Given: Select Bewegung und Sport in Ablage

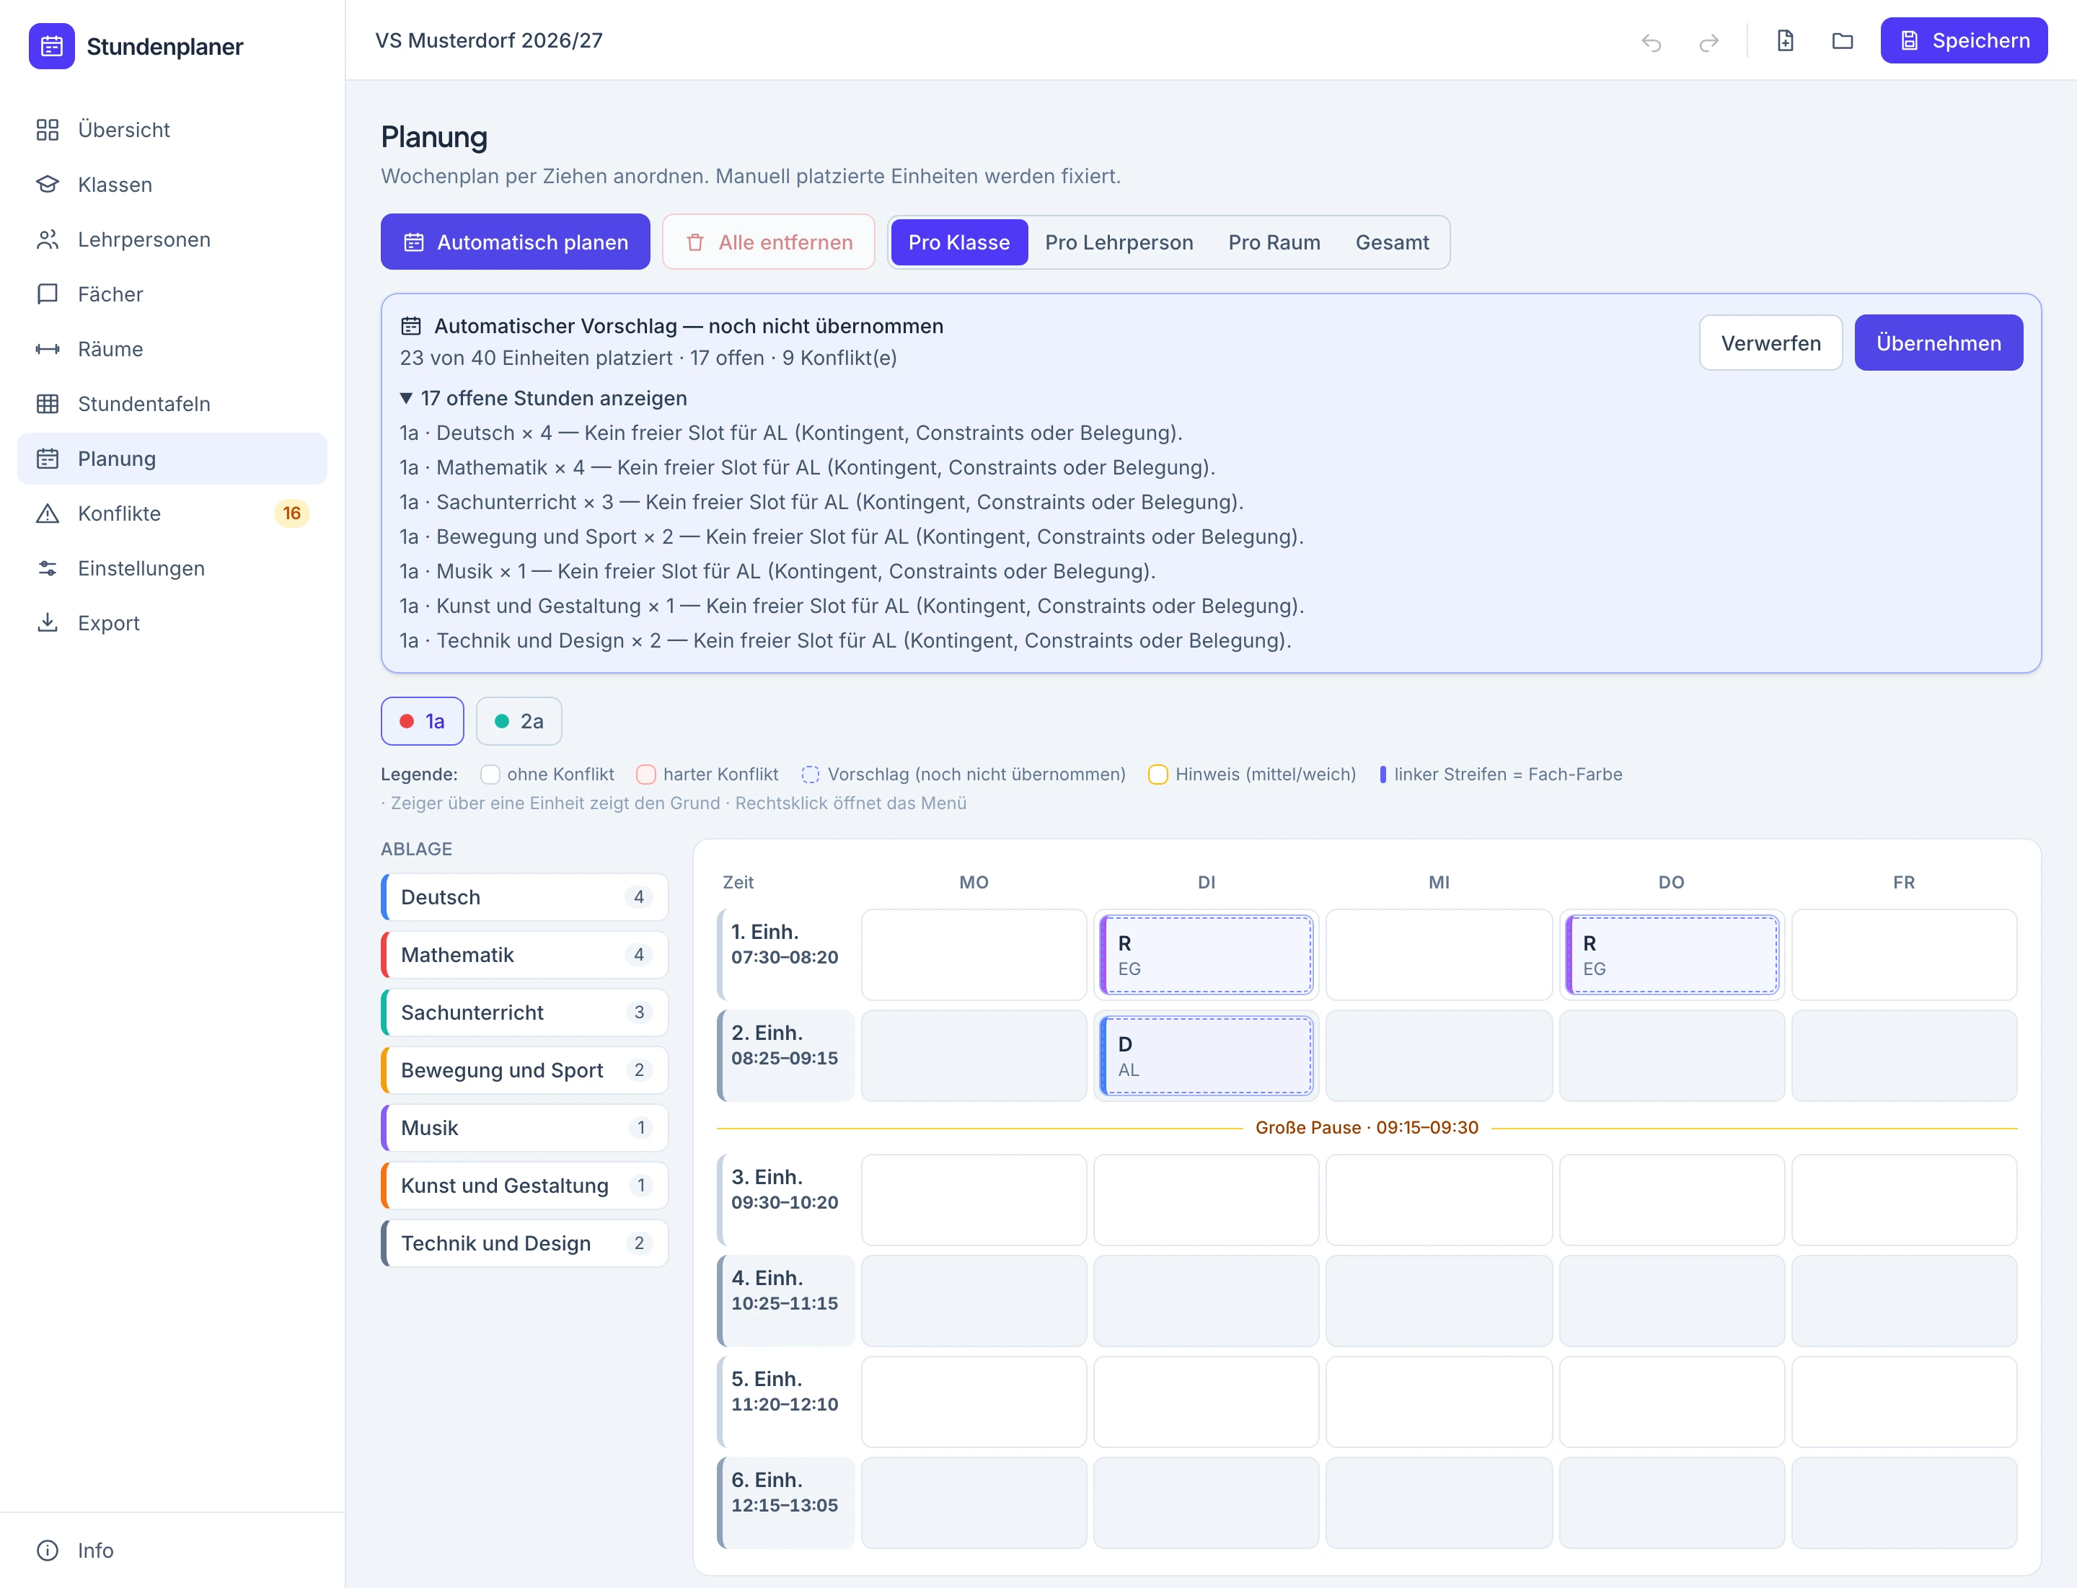Looking at the screenshot, I should coord(525,1070).
